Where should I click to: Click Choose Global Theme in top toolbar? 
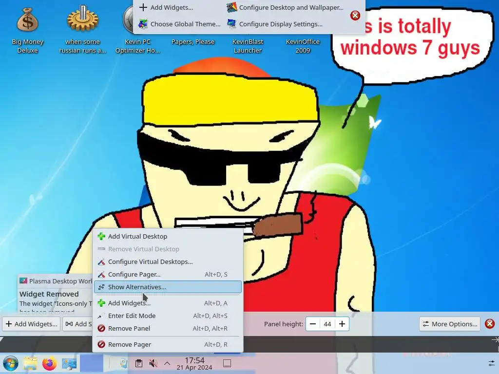(x=179, y=24)
